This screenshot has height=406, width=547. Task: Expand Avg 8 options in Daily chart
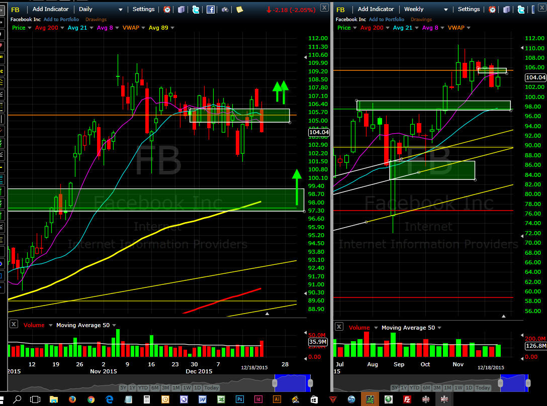pyautogui.click(x=117, y=28)
